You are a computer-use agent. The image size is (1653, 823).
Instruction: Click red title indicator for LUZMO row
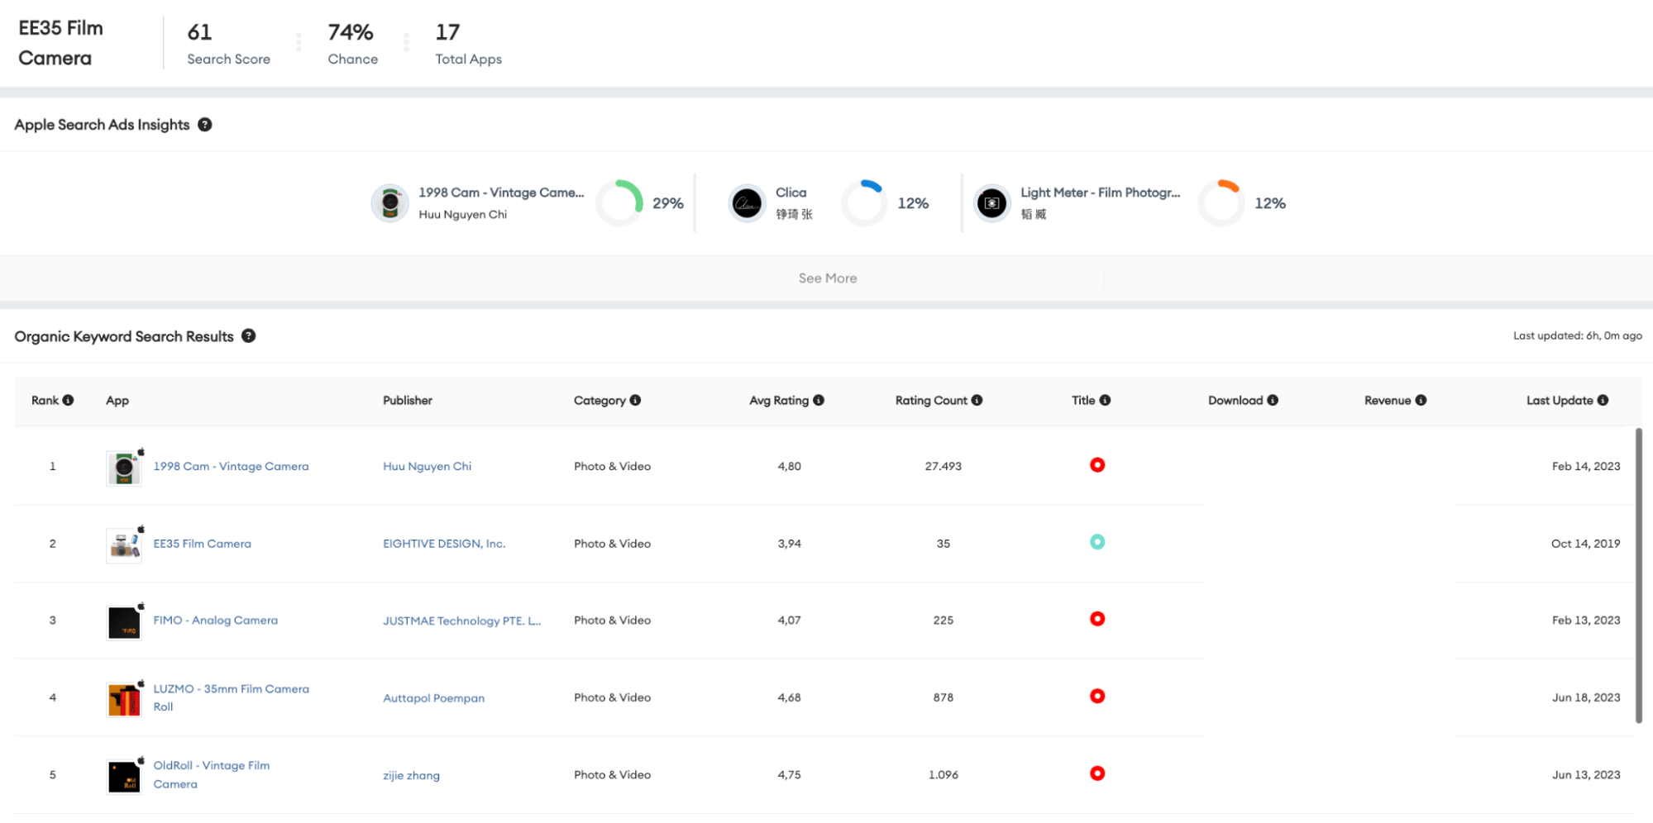coord(1097,696)
